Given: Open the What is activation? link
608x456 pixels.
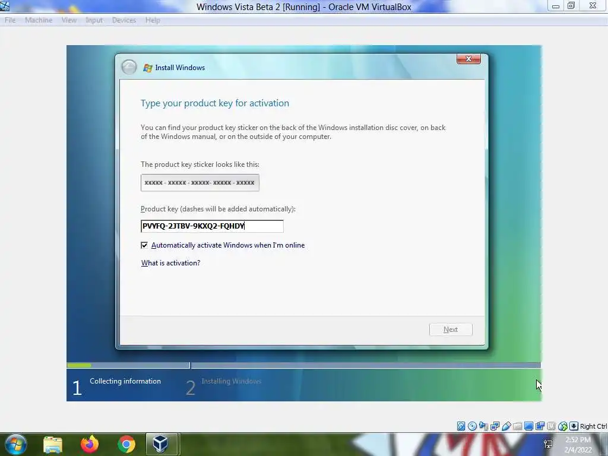Looking at the screenshot, I should [x=170, y=263].
